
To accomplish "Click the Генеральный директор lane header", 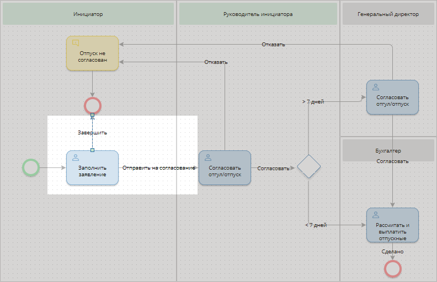I will pyautogui.click(x=388, y=14).
